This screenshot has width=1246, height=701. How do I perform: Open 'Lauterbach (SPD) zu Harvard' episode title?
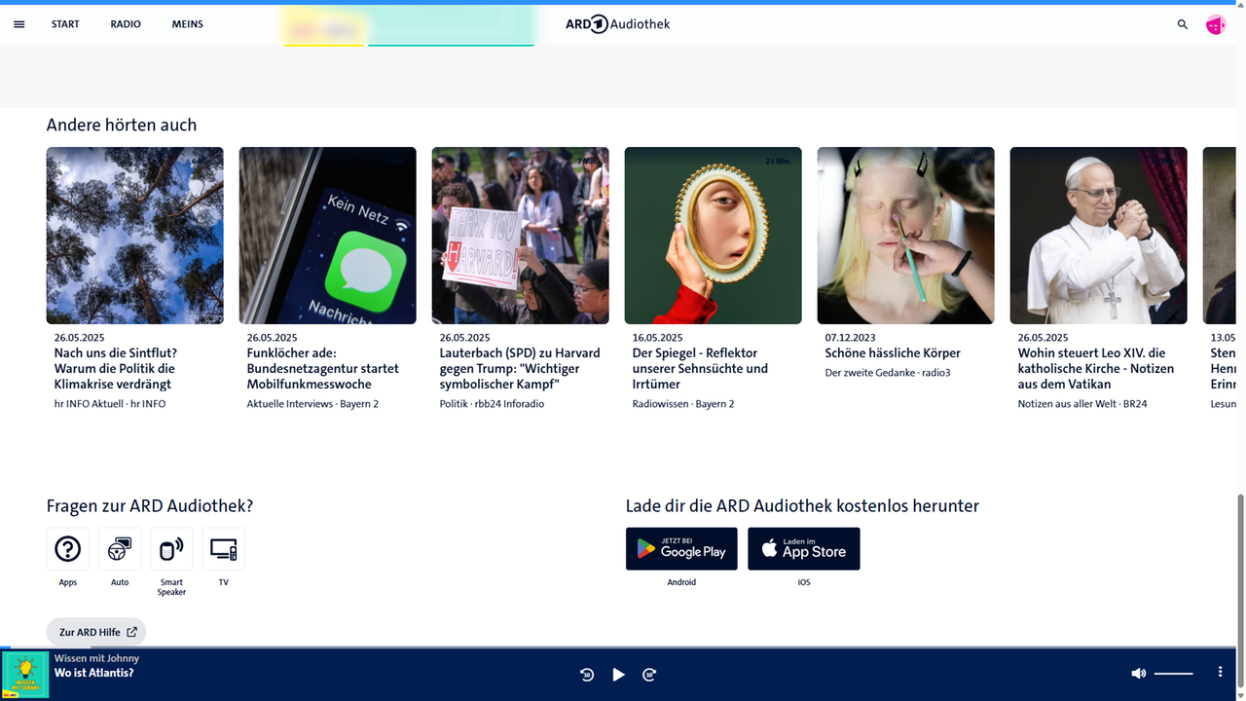(520, 369)
